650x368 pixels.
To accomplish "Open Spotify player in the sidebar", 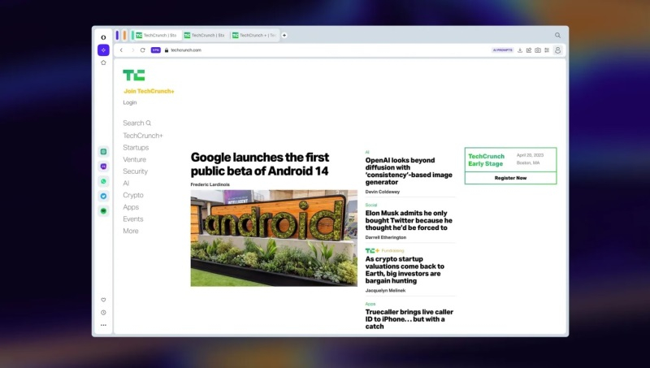I will tap(103, 211).
